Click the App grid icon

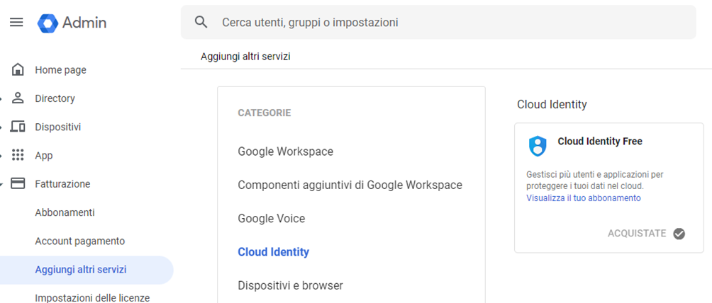coord(18,155)
